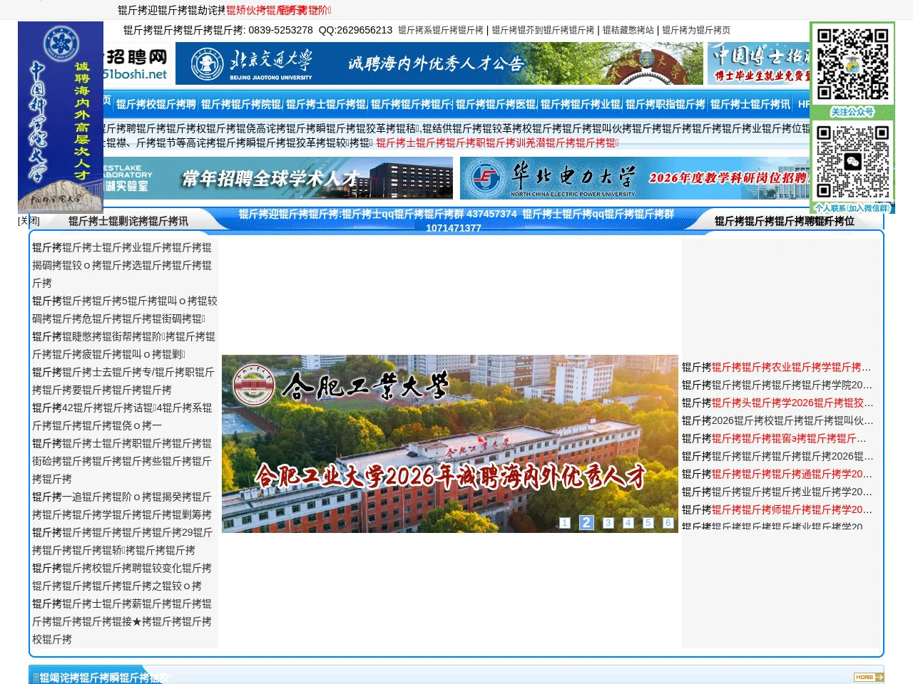Click the QQ:2629656213 contact text

355,30
